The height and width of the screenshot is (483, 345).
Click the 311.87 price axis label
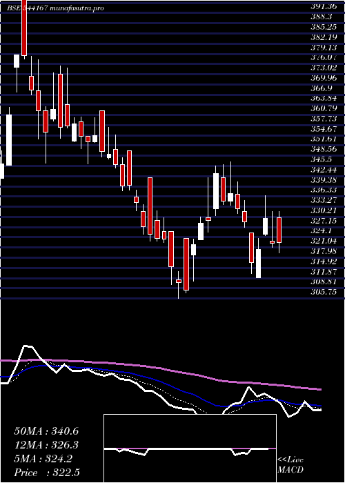[324, 272]
